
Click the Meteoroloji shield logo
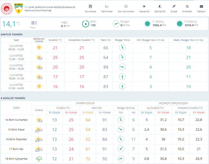(19, 9)
